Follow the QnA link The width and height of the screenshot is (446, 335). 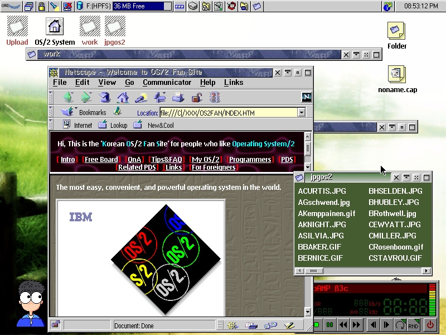click(x=134, y=160)
